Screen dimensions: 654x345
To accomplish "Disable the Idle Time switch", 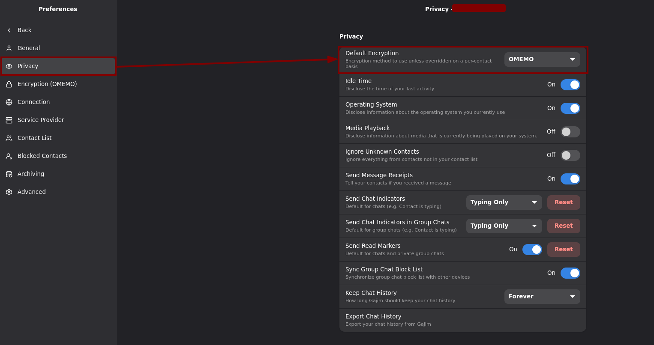I will click(570, 85).
